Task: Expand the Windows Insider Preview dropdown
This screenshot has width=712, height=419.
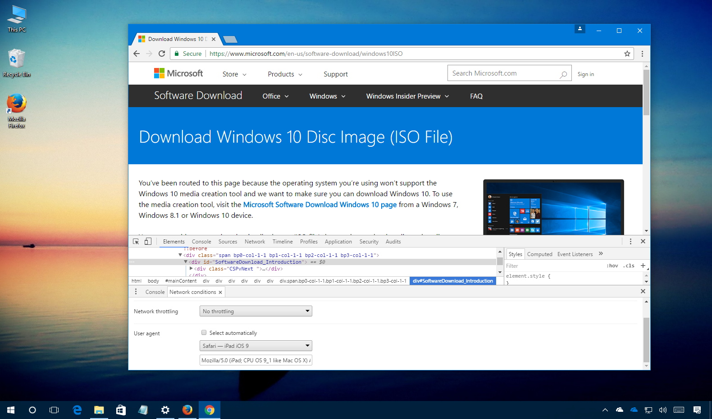Action: click(407, 96)
